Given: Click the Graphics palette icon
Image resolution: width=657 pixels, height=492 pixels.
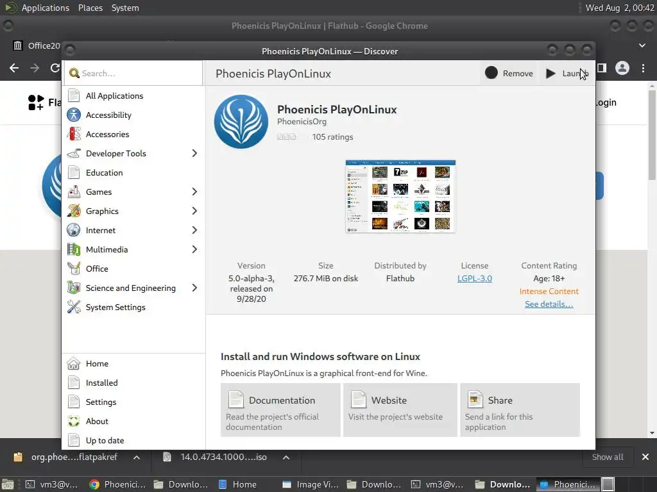Looking at the screenshot, I should pos(74,211).
